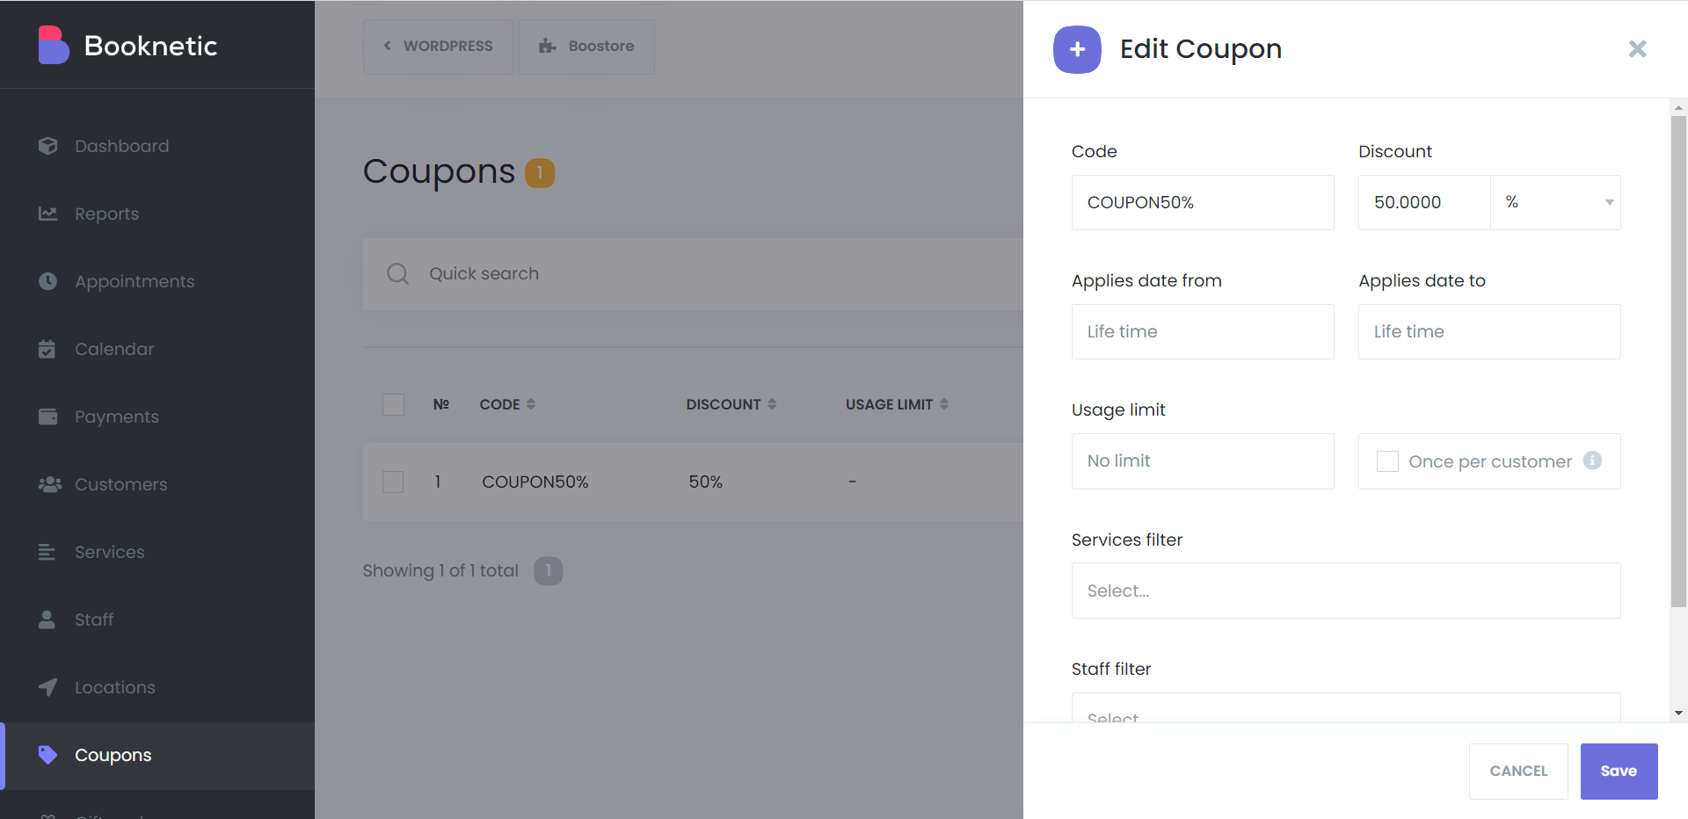Viewport: 1688px width, 819px height.
Task: Click the info icon beside Once per customer
Action: pyautogui.click(x=1592, y=460)
